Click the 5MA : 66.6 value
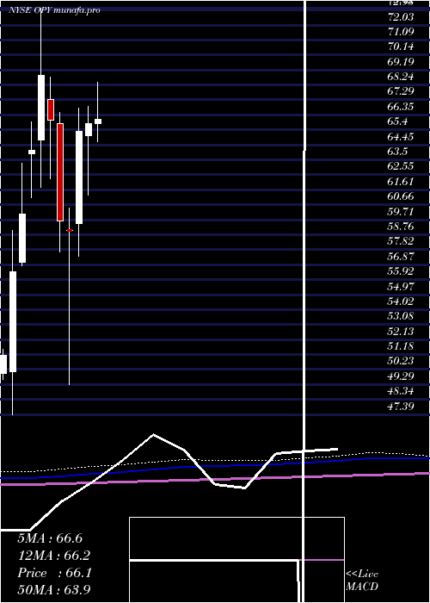This screenshot has height=603, width=430. tap(50, 538)
